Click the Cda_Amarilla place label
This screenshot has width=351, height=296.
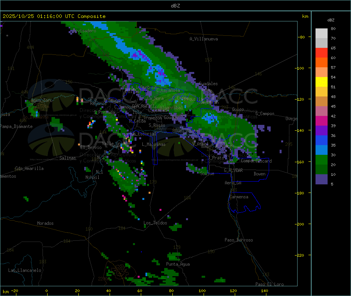click(29, 168)
